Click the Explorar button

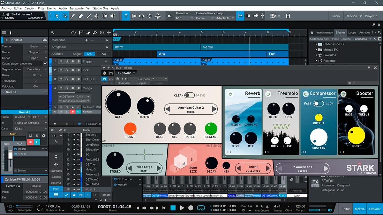pos(375,209)
